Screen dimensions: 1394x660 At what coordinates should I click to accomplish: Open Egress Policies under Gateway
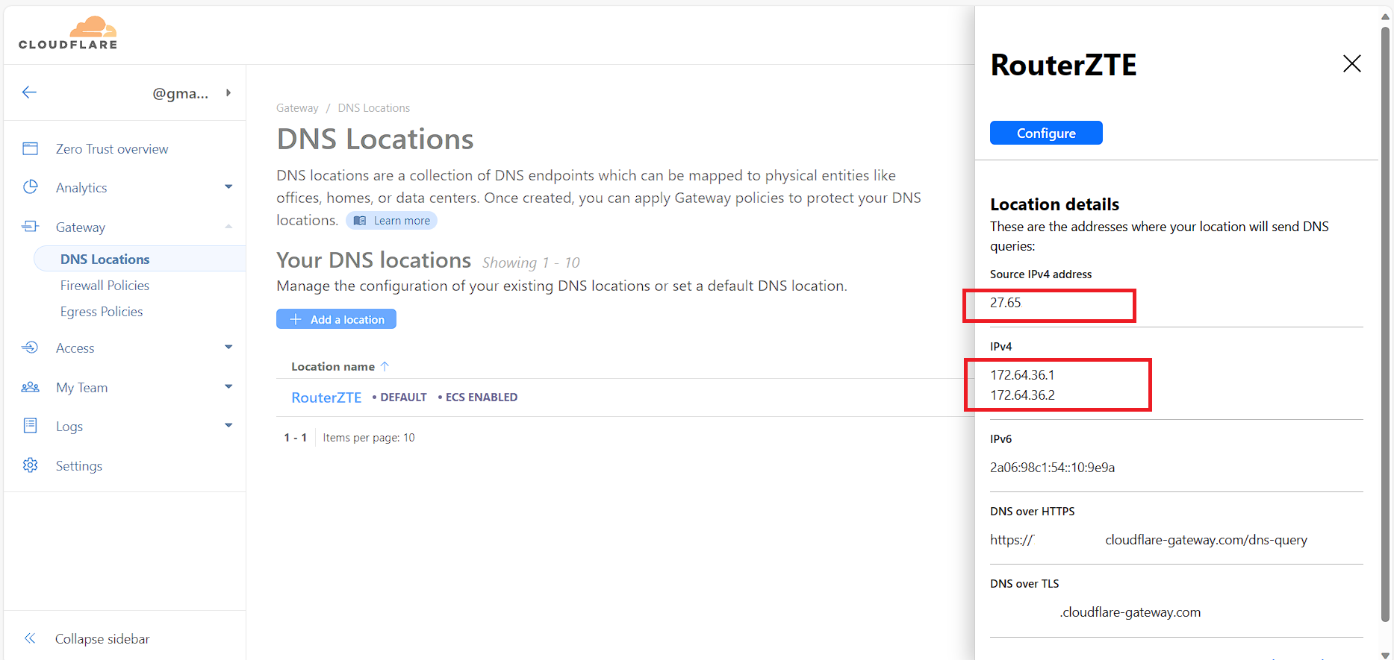(x=102, y=312)
